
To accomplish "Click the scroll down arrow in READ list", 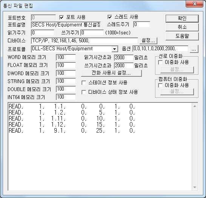I will click(195, 187).
